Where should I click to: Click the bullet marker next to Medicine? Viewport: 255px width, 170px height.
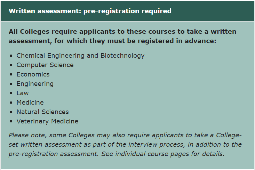click(x=11, y=103)
